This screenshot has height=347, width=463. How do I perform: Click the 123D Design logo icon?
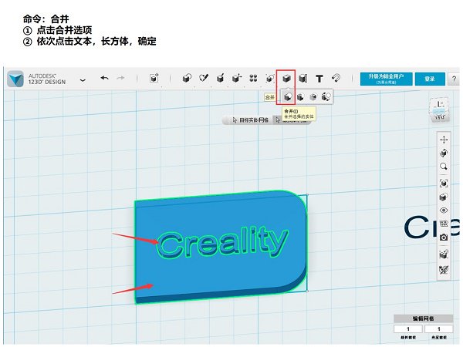[x=15, y=79]
